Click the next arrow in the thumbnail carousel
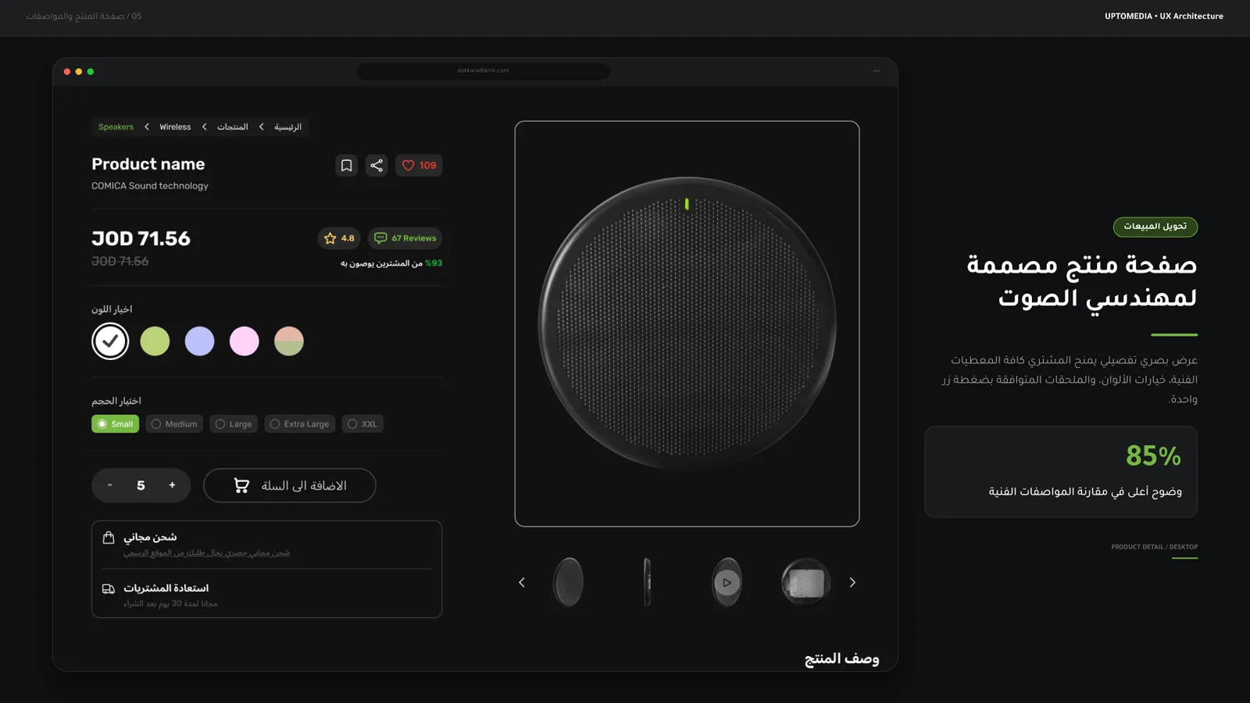Image resolution: width=1250 pixels, height=703 pixels. (x=852, y=583)
